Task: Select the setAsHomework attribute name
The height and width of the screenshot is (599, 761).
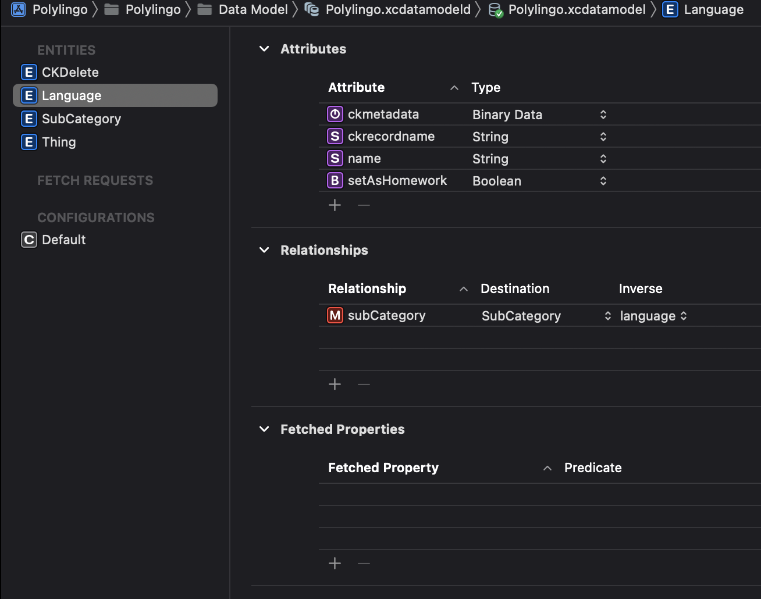Action: coord(397,180)
